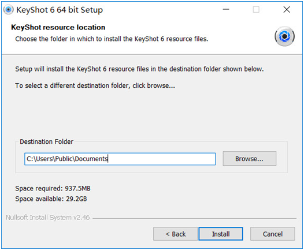Click the 'KeyShot resource location' heading
The width and height of the screenshot is (304, 250).
pyautogui.click(x=58, y=27)
